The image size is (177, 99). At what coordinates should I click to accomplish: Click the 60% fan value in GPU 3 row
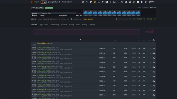pyautogui.click(x=126, y=62)
